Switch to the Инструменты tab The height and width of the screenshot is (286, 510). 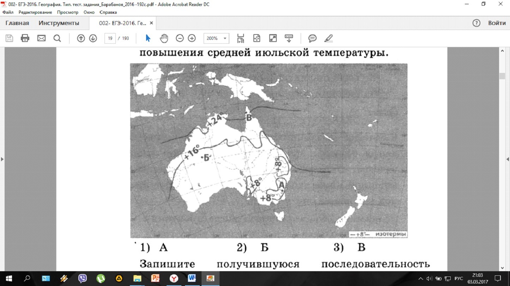coord(59,23)
